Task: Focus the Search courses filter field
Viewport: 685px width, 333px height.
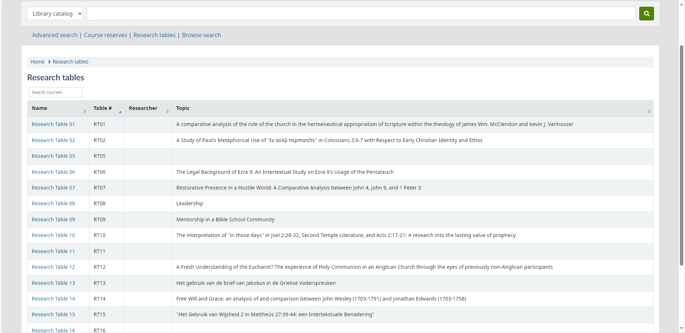Action: click(55, 92)
